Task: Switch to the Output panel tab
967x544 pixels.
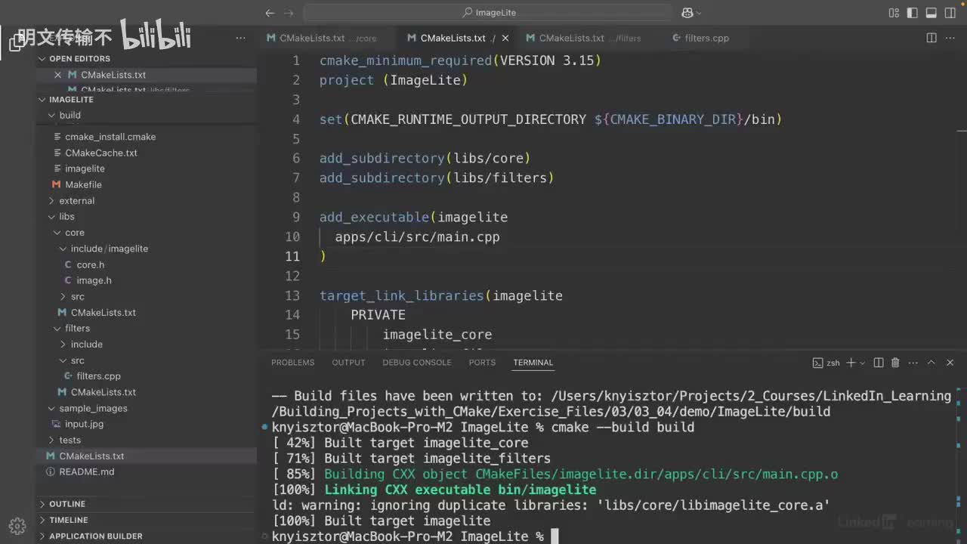Action: click(348, 363)
